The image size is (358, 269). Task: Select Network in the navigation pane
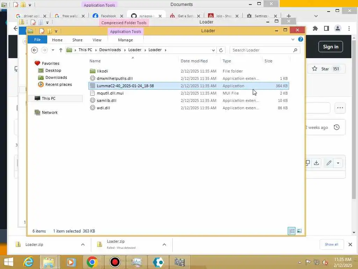50,112
